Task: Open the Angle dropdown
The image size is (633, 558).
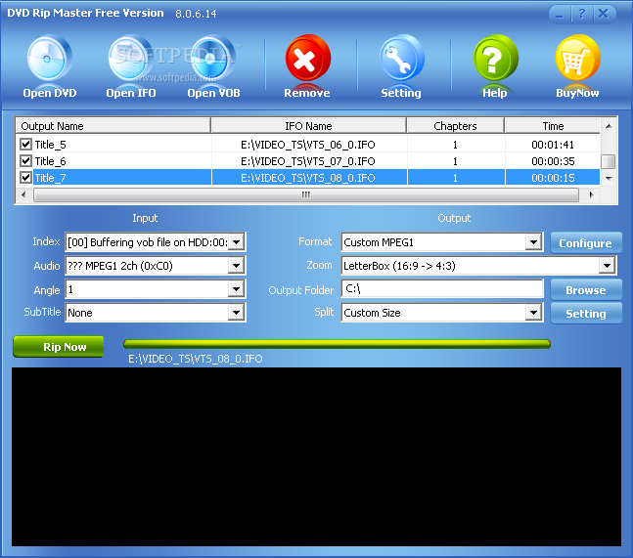Action: point(237,289)
